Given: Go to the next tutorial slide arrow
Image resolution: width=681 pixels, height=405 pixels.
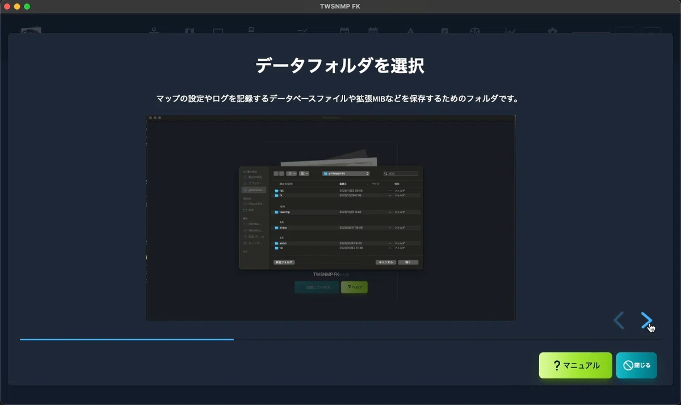Looking at the screenshot, I should tap(646, 320).
